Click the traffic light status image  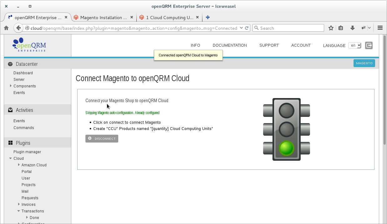pyautogui.click(x=287, y=129)
